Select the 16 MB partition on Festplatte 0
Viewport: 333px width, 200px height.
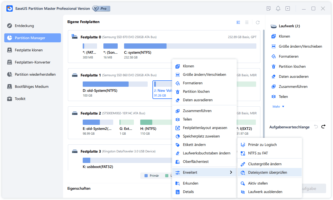[111, 51]
